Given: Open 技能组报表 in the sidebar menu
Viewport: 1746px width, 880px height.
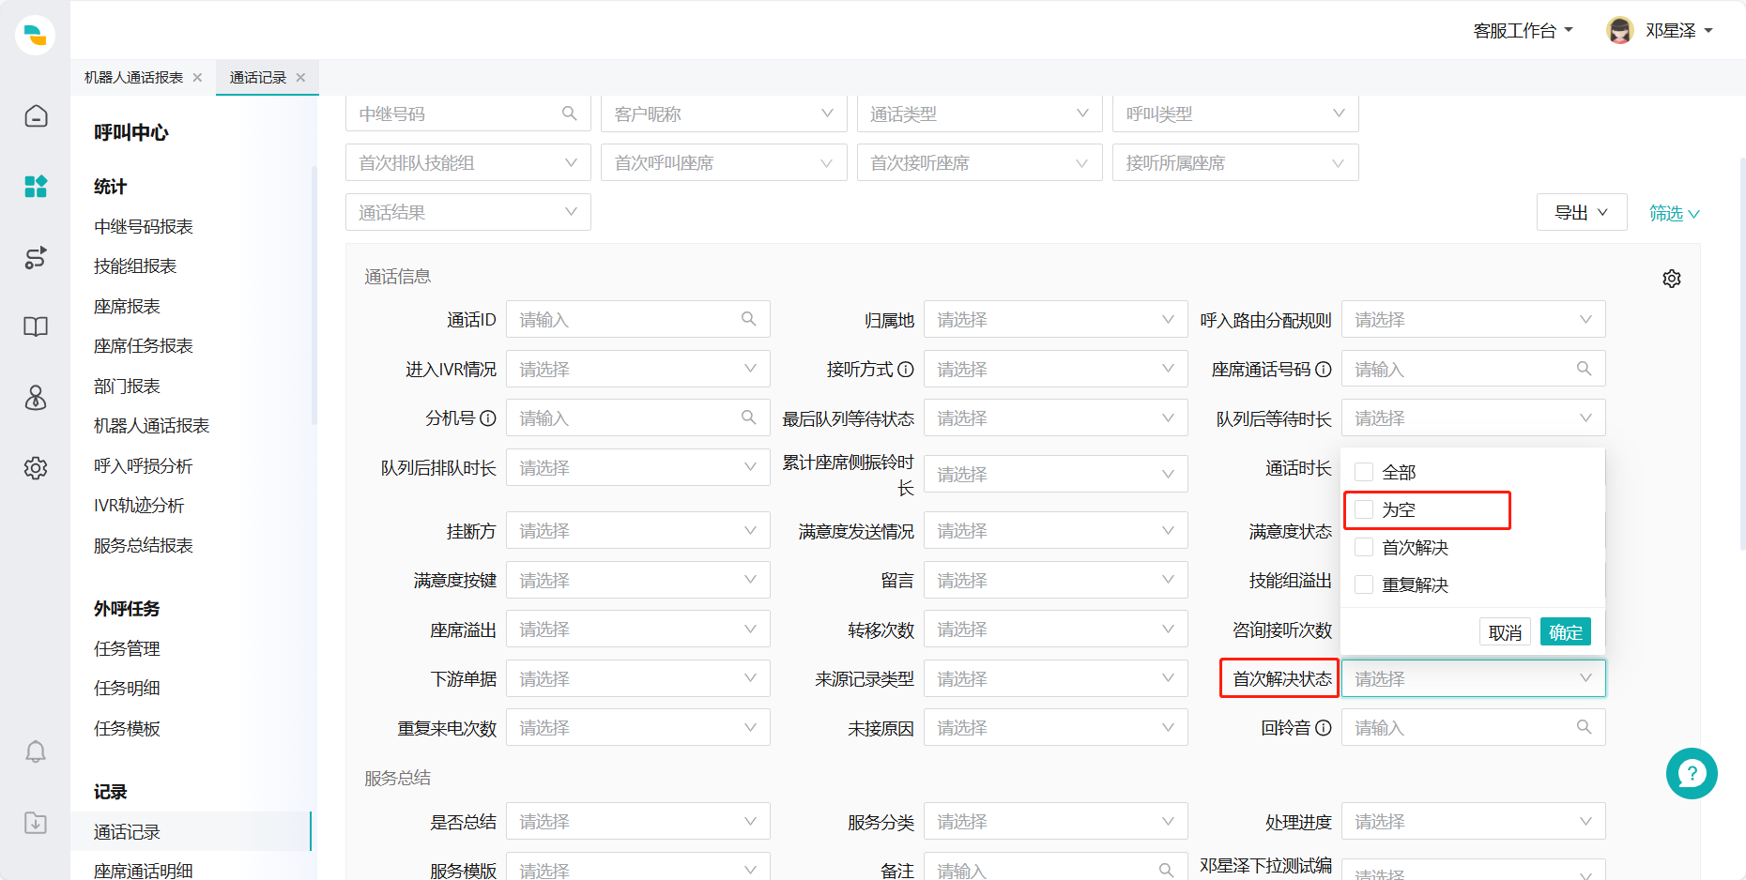Looking at the screenshot, I should (x=135, y=266).
